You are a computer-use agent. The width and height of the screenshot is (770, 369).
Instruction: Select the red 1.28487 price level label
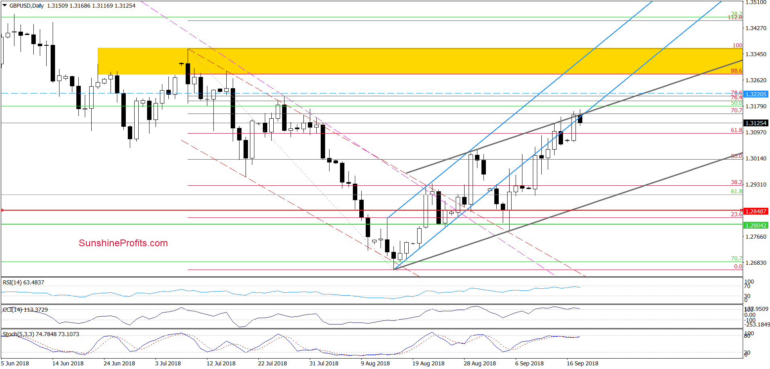[756, 211]
